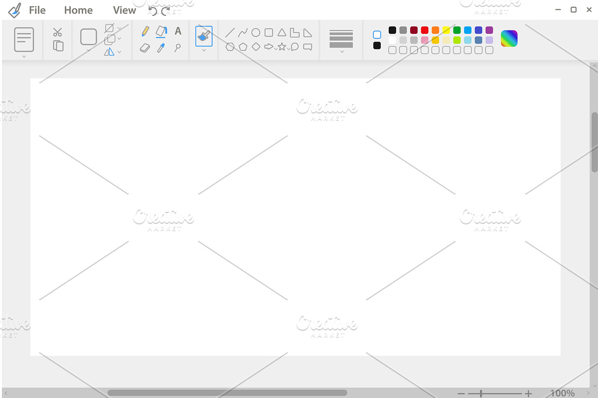Select the Pencil tool
The height and width of the screenshot is (398, 598).
point(145,31)
